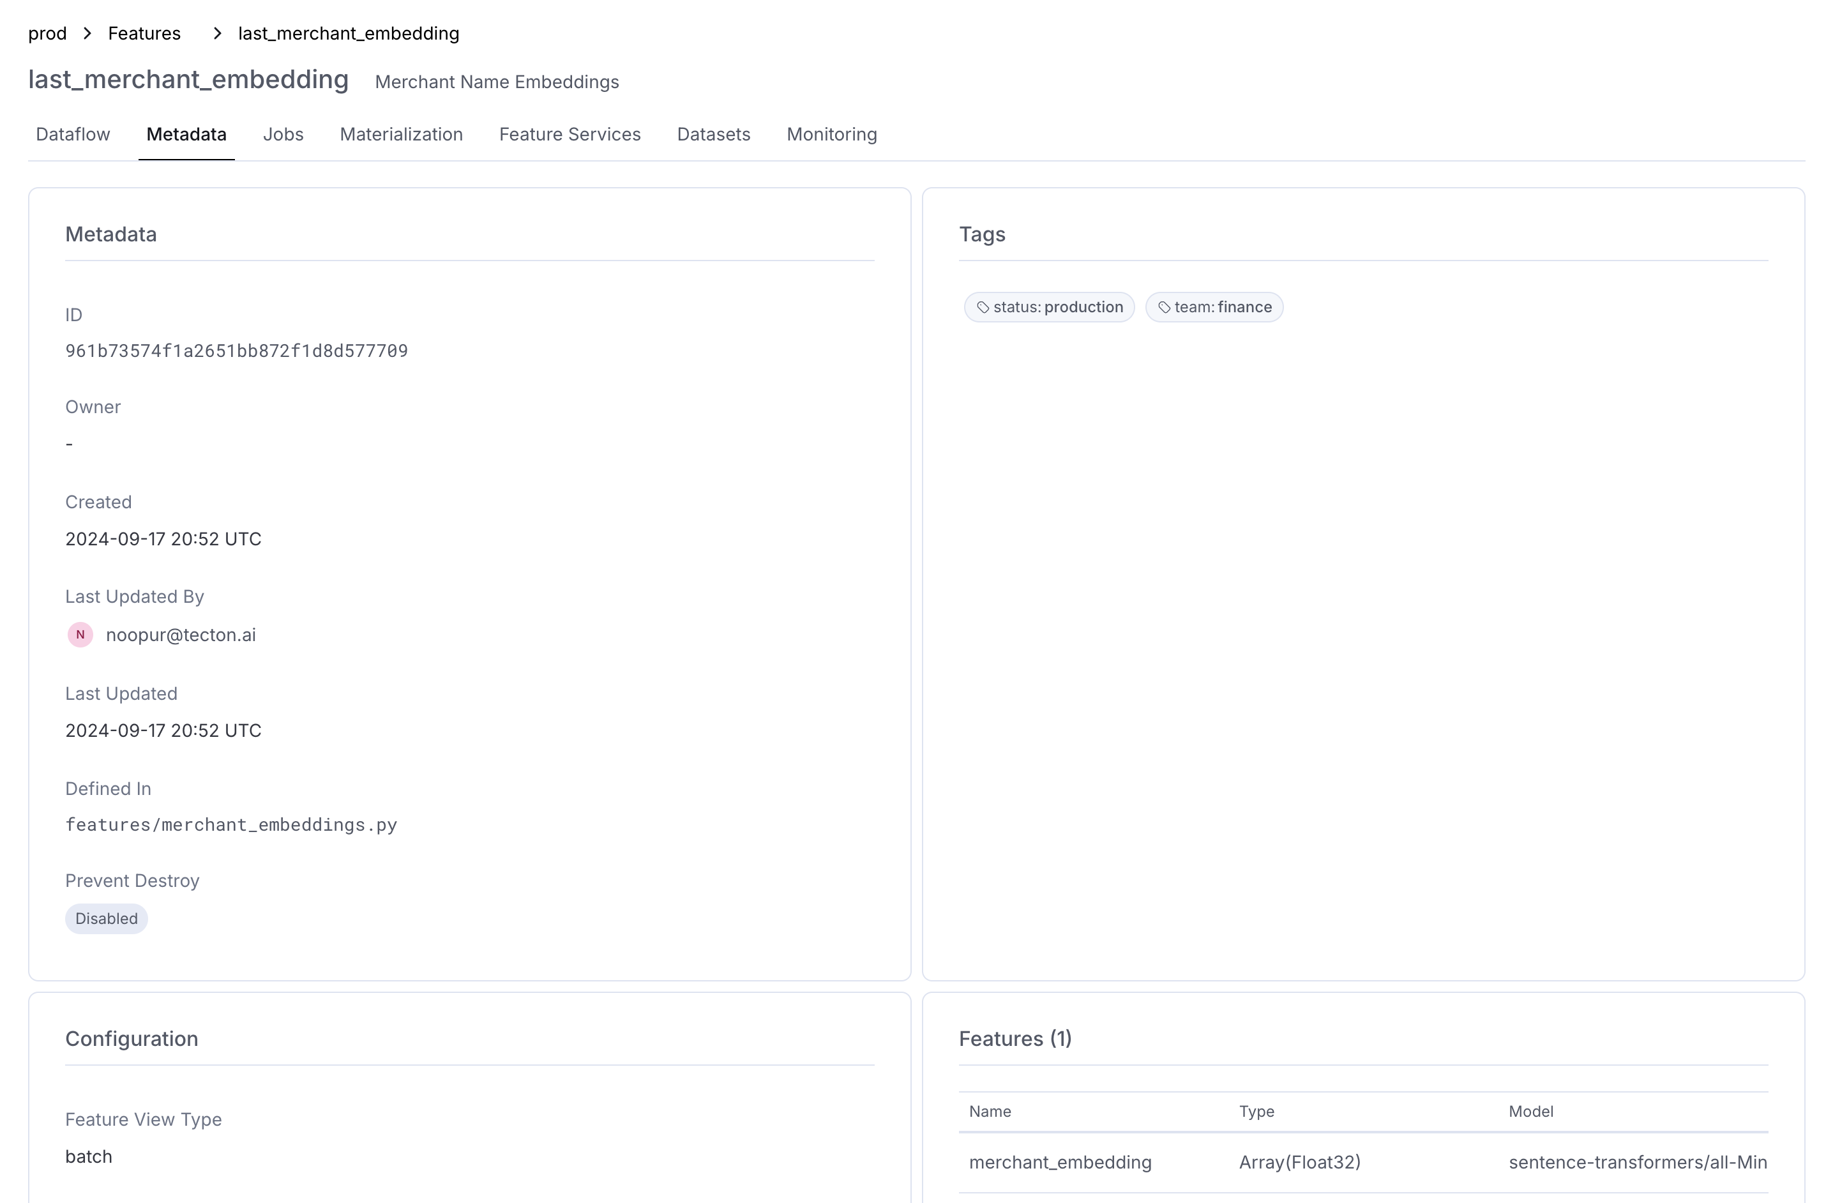This screenshot has width=1826, height=1203.
Task: Open the Dataflow tab
Action: pos(73,134)
